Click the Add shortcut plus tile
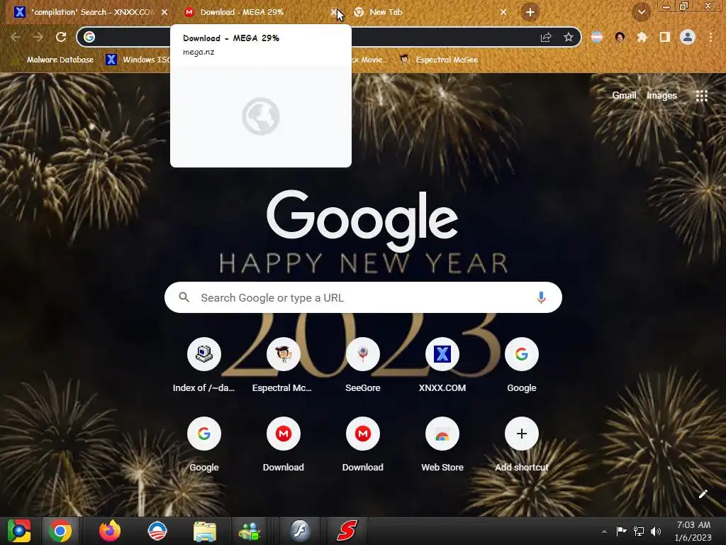Viewport: 726px width, 545px height. coord(521,445)
